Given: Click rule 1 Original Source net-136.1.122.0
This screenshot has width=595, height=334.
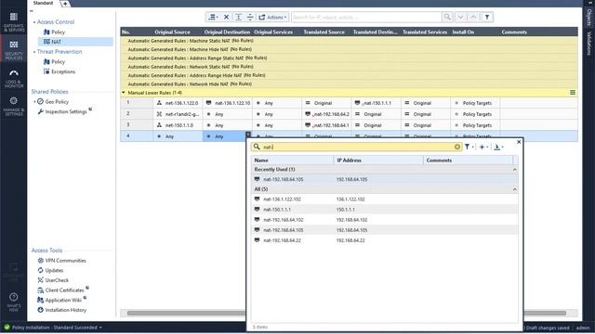Looking at the screenshot, I should (x=178, y=103).
